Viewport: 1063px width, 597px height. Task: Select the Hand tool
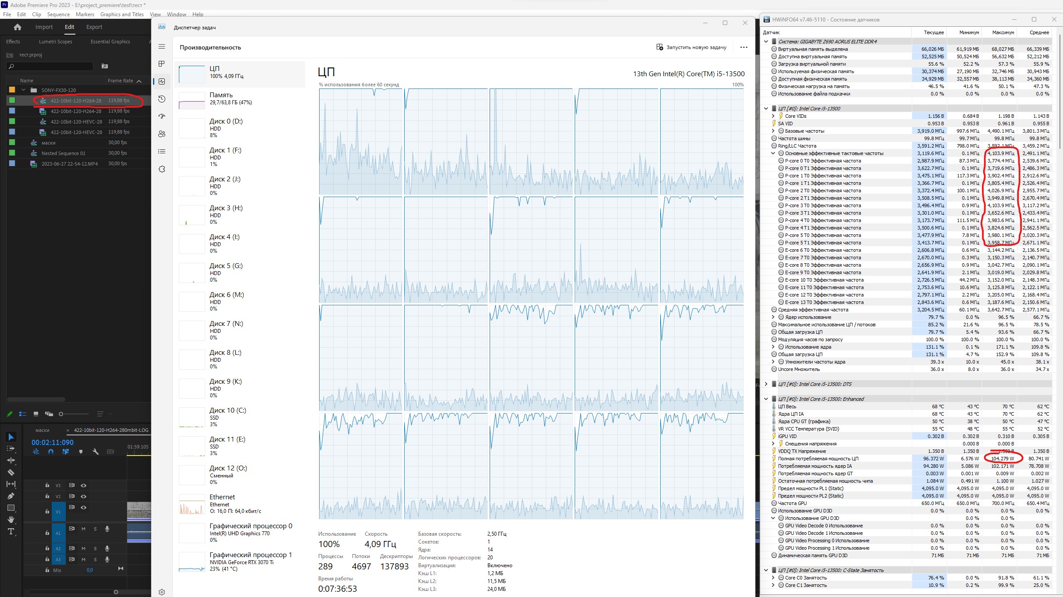[11, 519]
